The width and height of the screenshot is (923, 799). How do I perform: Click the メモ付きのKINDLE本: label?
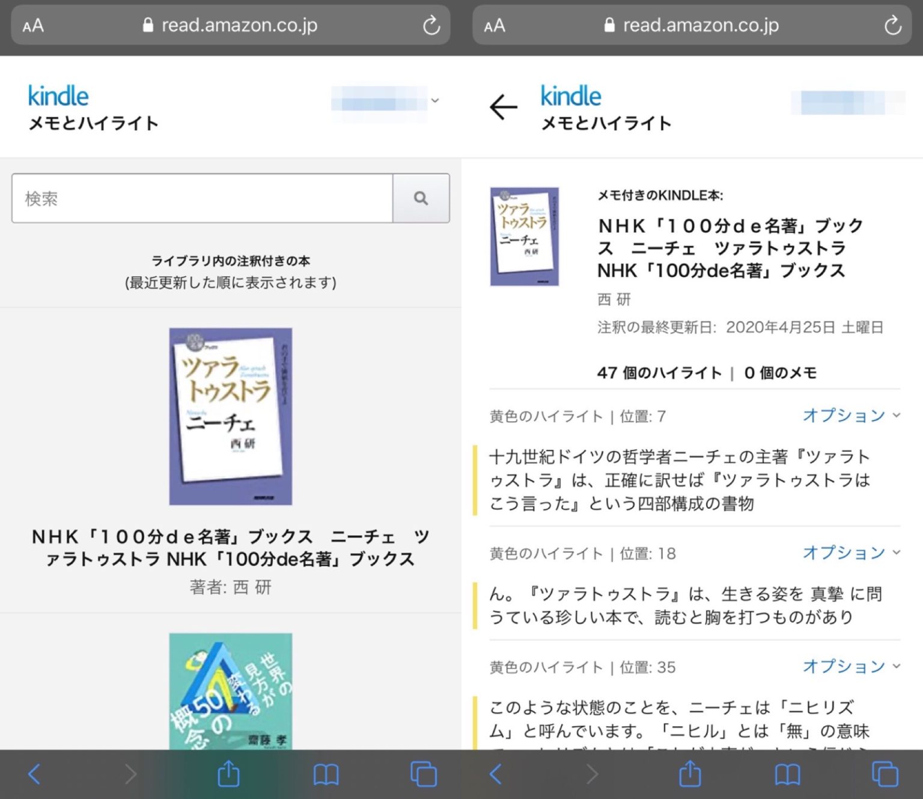(x=660, y=195)
